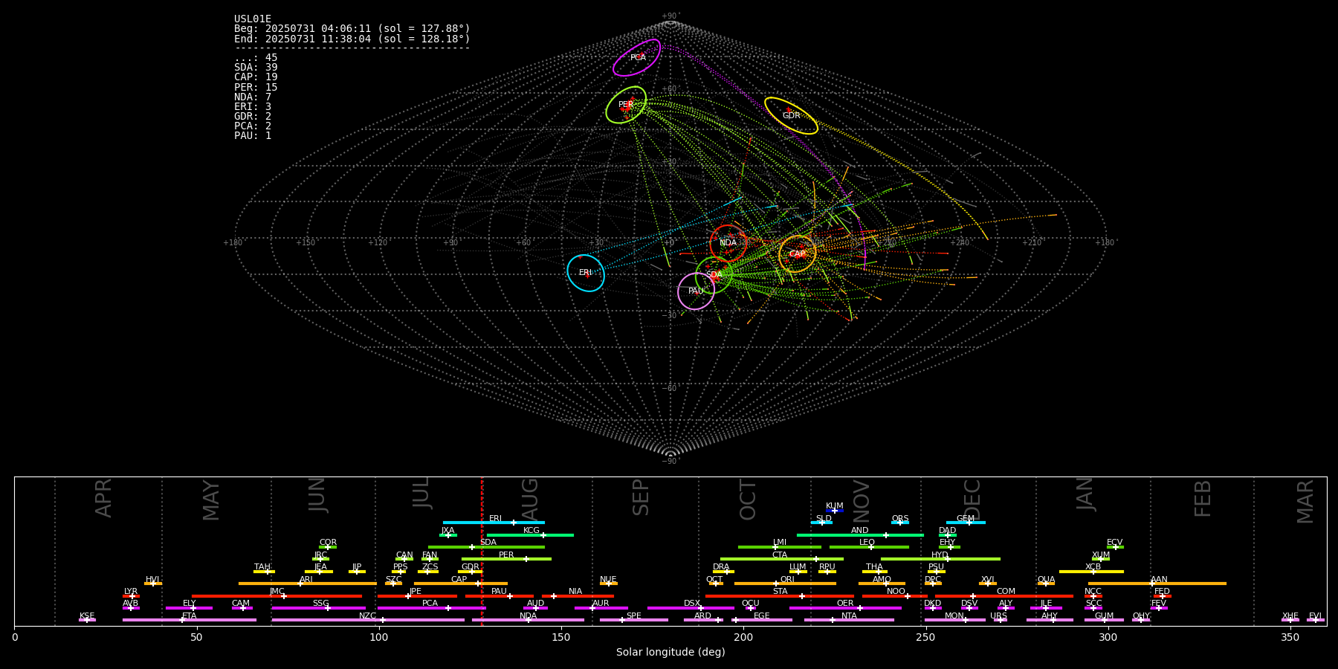Image resolution: width=1338 pixels, height=669 pixels.
Task: Click the −90 south pole label
Action: click(x=670, y=461)
